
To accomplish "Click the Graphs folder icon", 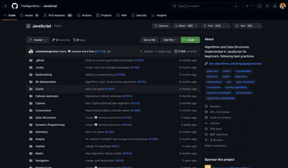I will (x=31, y=139).
